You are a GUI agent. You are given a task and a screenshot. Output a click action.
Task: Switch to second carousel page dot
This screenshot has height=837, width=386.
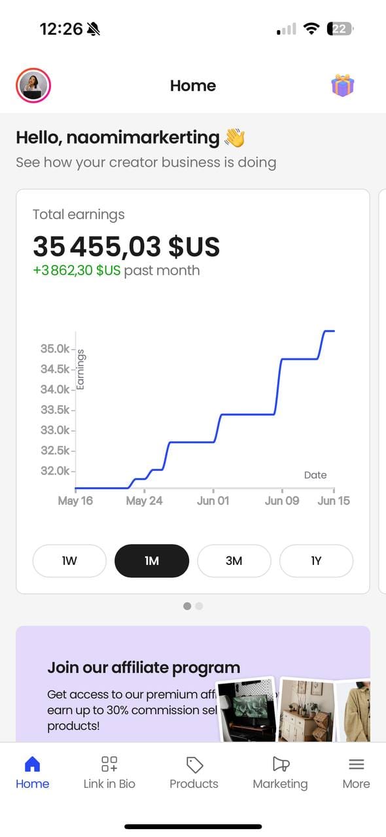[199, 606]
